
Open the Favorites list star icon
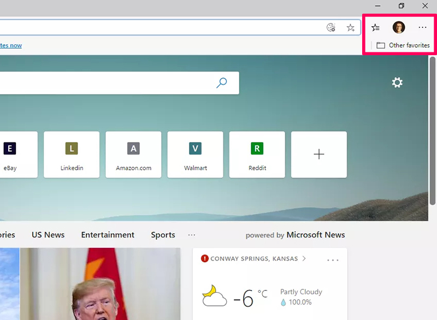[x=375, y=27]
